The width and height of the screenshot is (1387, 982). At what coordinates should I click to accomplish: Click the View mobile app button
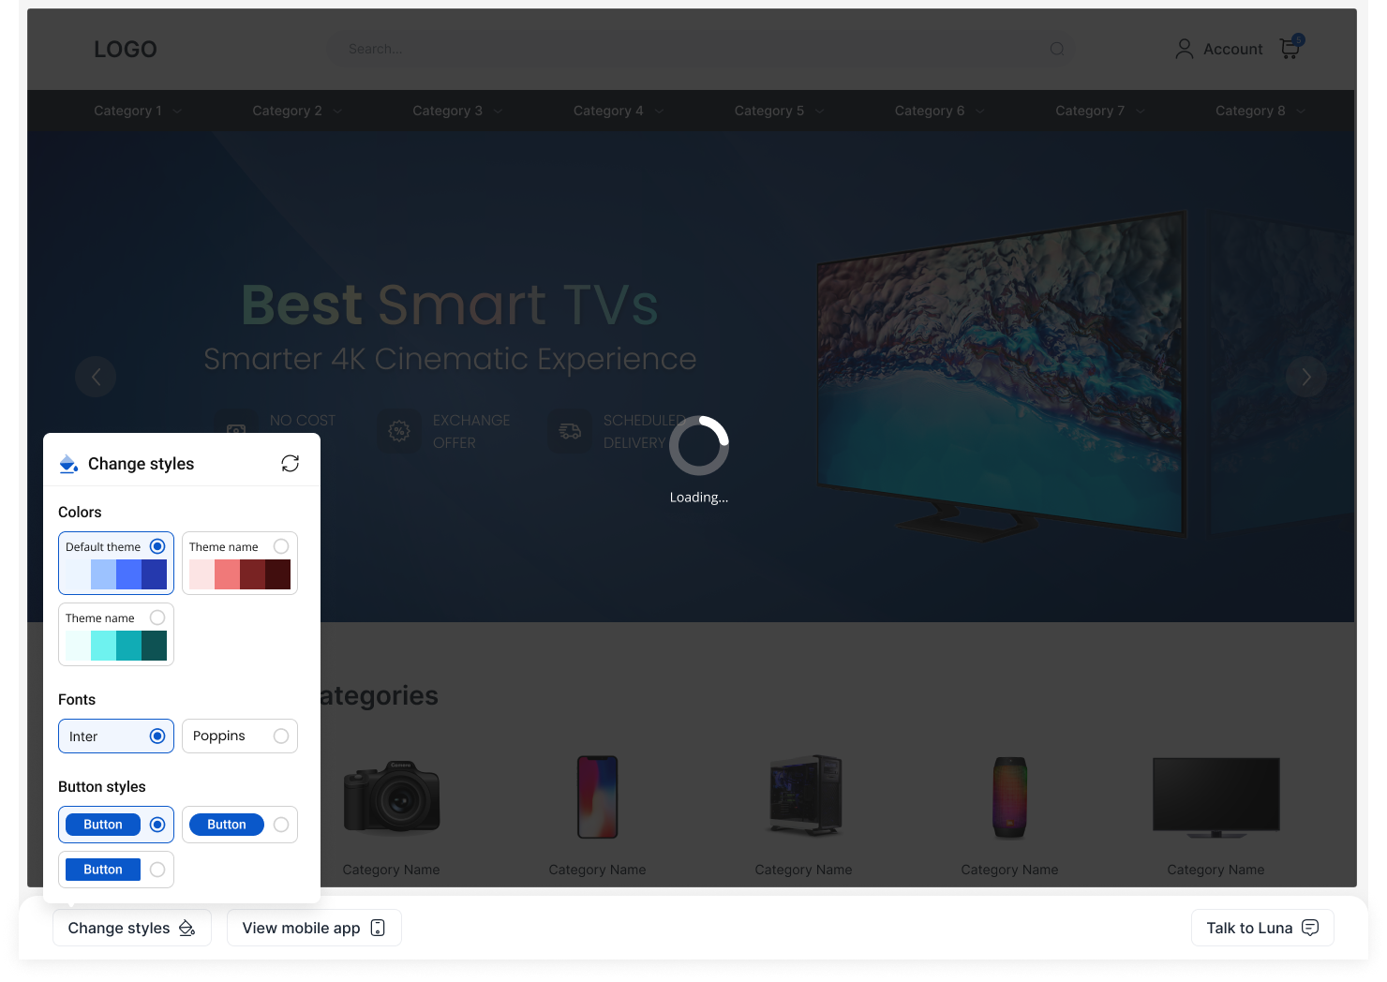[x=314, y=928]
